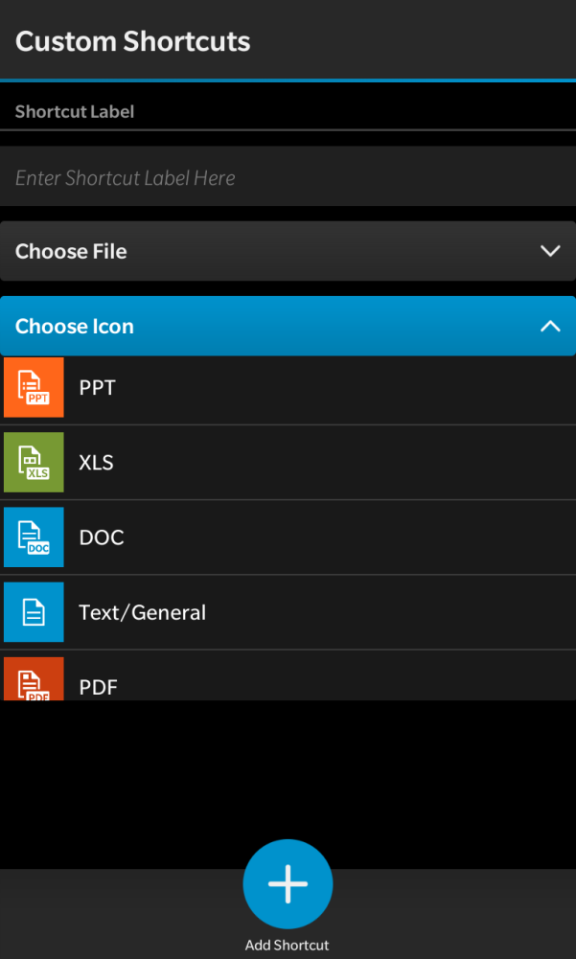Click the Choose Icon header label
This screenshot has width=576, height=959.
tap(75, 326)
